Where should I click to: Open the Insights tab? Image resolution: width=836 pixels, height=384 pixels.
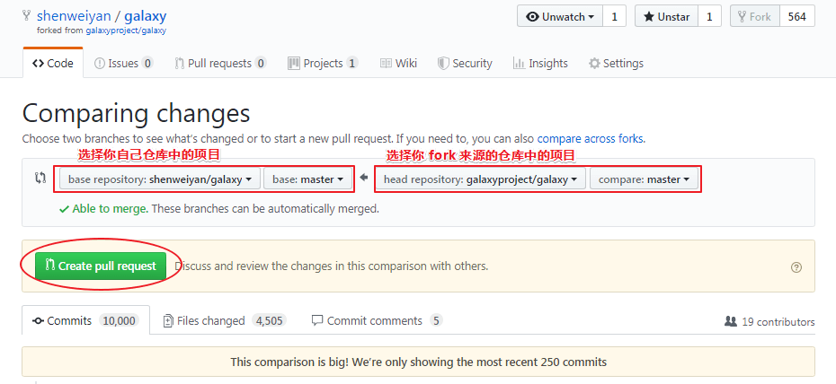540,64
